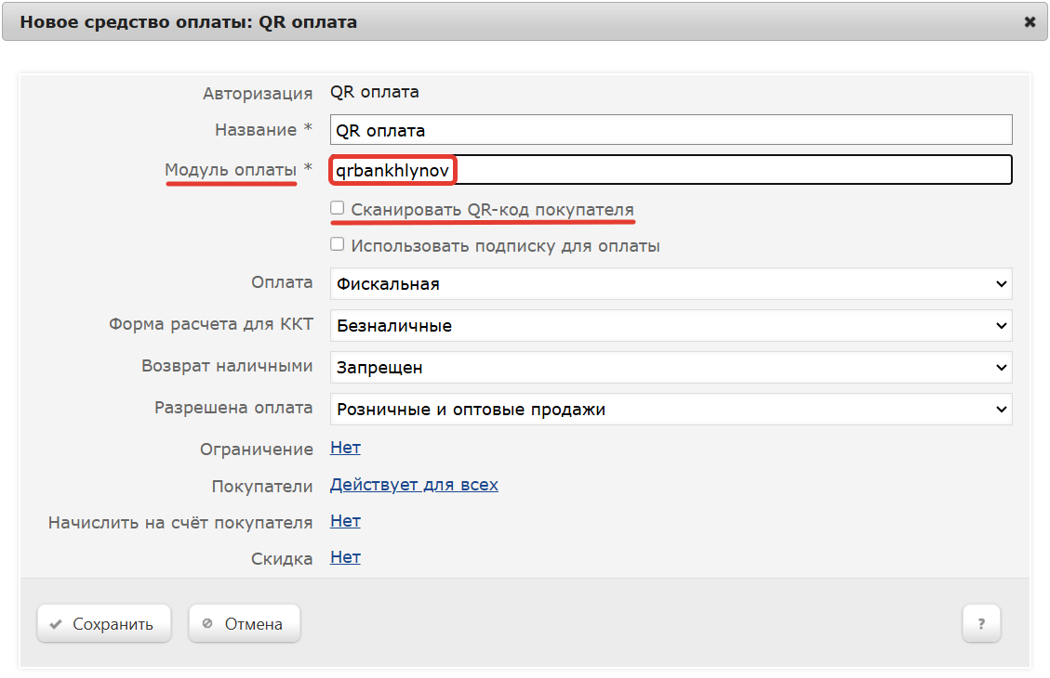Close the QR оплата dialog with the X icon
This screenshot has width=1050, height=678.
(1030, 22)
